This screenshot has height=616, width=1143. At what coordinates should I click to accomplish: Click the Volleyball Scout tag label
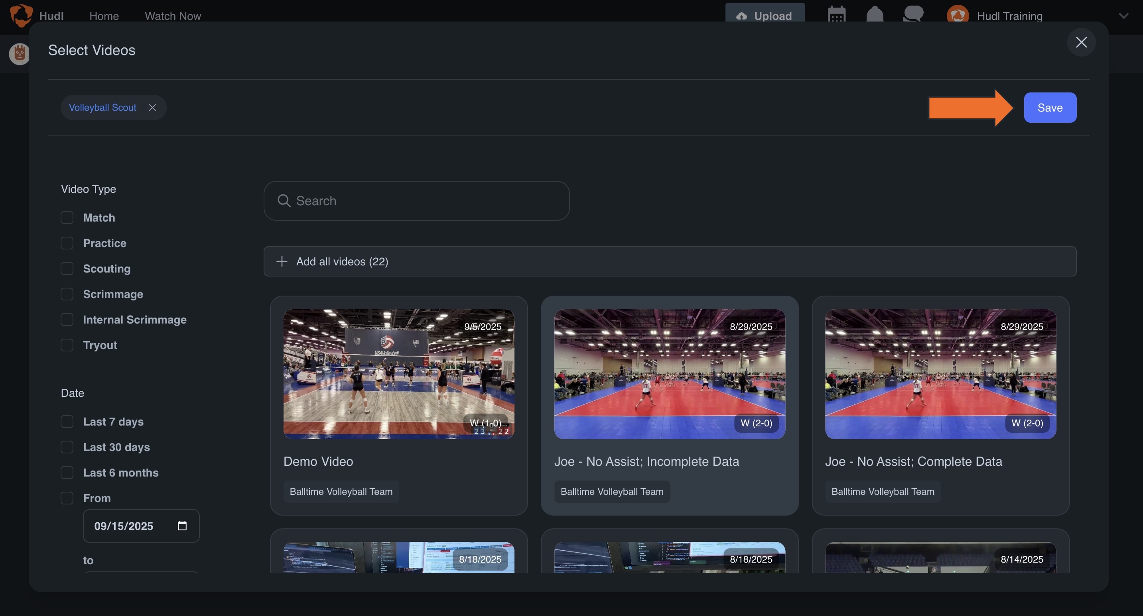(102, 108)
